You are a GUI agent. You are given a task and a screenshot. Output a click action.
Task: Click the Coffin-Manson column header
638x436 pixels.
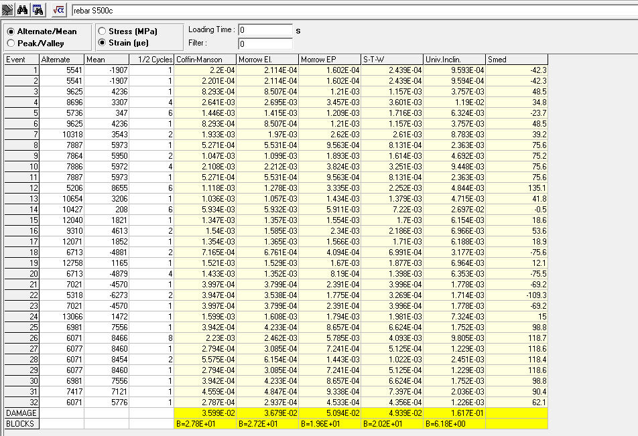pyautogui.click(x=206, y=60)
